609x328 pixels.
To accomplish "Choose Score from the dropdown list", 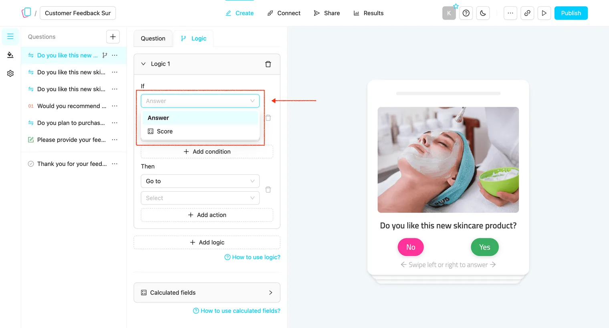I will point(200,131).
